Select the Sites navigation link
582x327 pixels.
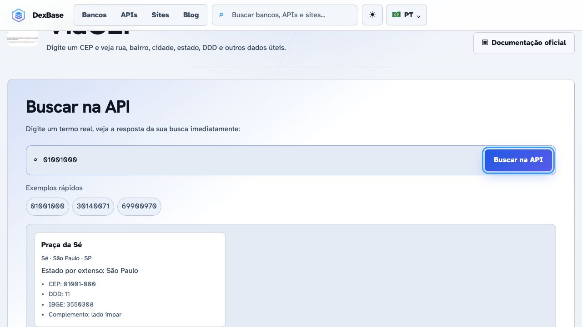pos(160,15)
